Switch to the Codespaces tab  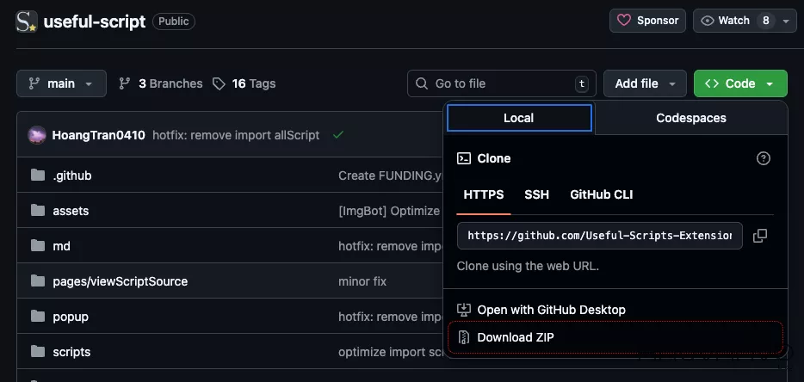[x=691, y=118]
